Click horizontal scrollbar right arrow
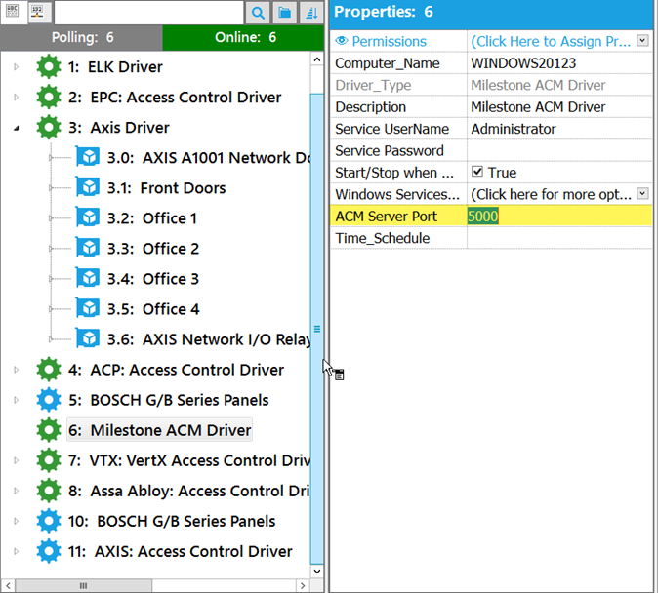This screenshot has width=658, height=593. point(303,585)
